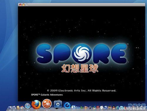Open the tan notebook icon in dock

(x=18, y=107)
